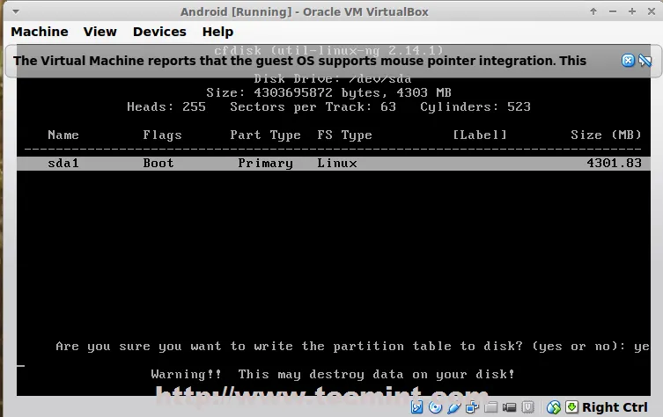Minimize the VirtualBox window
Viewport: 663px width, 417px height.
pyautogui.click(x=613, y=11)
